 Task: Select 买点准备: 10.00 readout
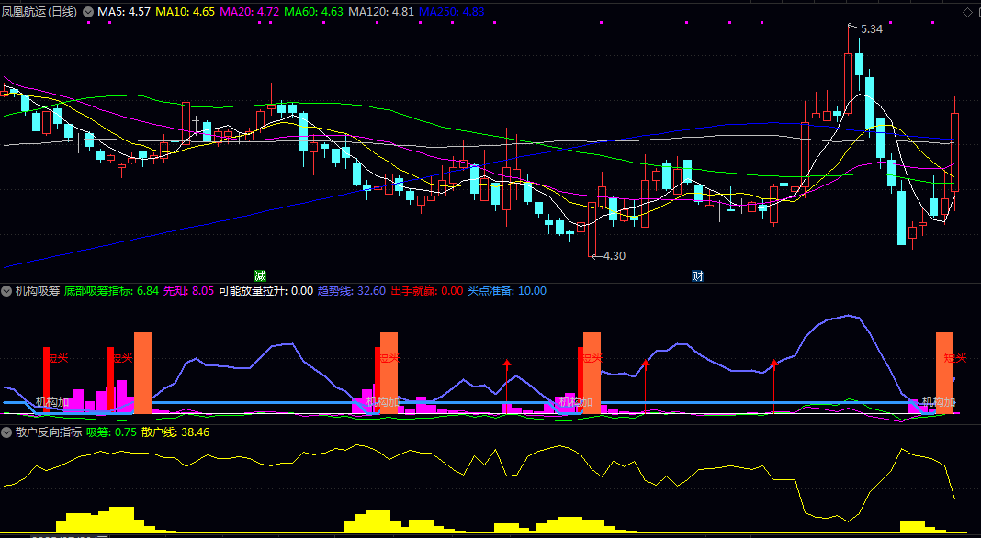(507, 291)
